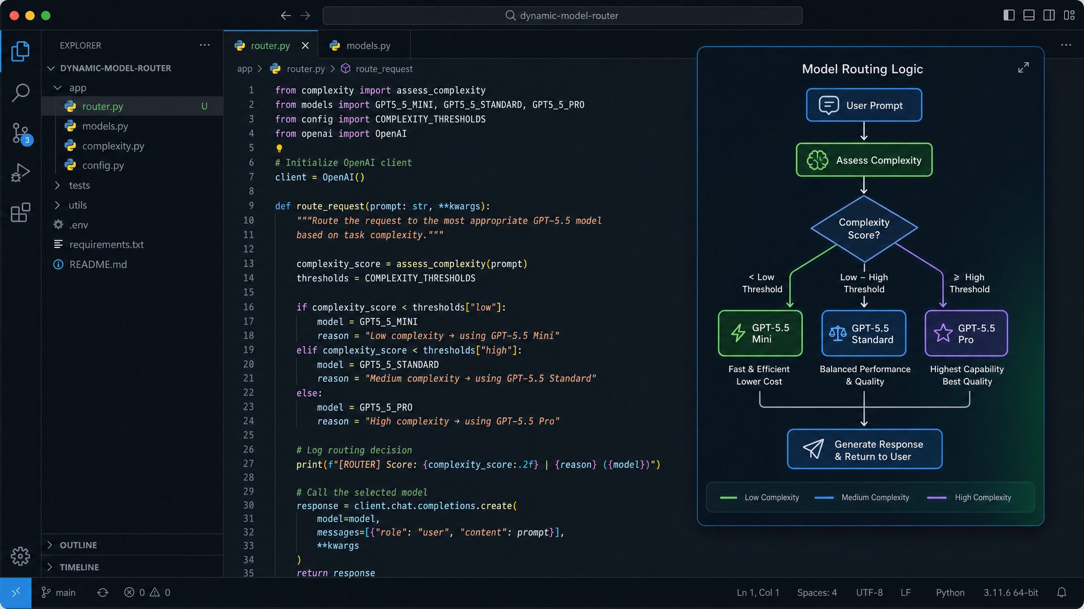Click the lightbulb code action on line 5
The width and height of the screenshot is (1084, 609).
[x=279, y=148]
